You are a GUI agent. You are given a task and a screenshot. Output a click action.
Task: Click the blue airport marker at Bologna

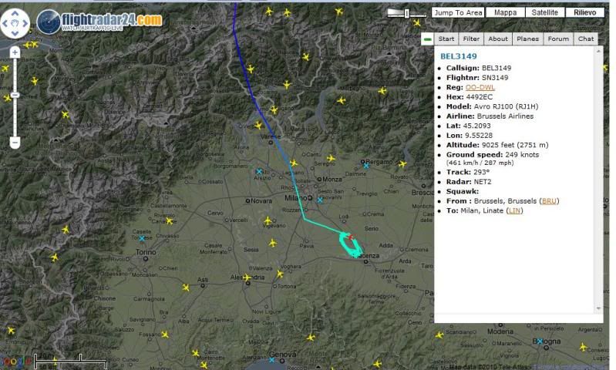click(540, 341)
